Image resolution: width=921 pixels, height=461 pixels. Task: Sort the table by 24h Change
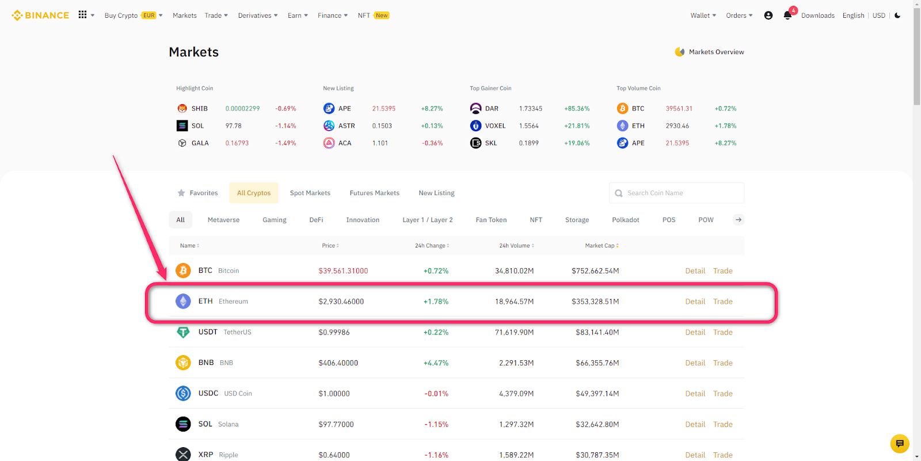[x=432, y=246]
